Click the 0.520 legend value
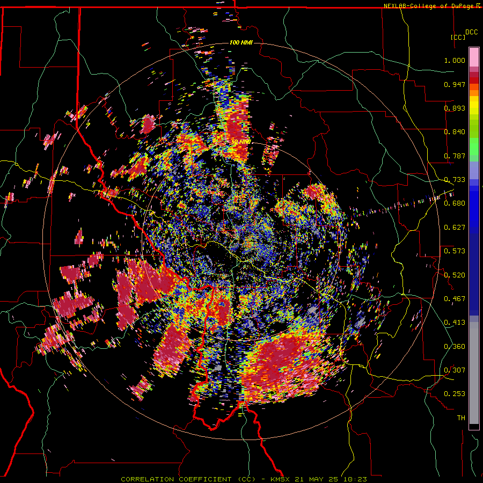Image resolution: width=483 pixels, height=483 pixels. point(455,275)
